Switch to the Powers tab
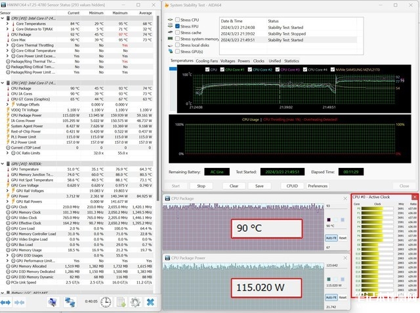 pyautogui.click(x=243, y=61)
